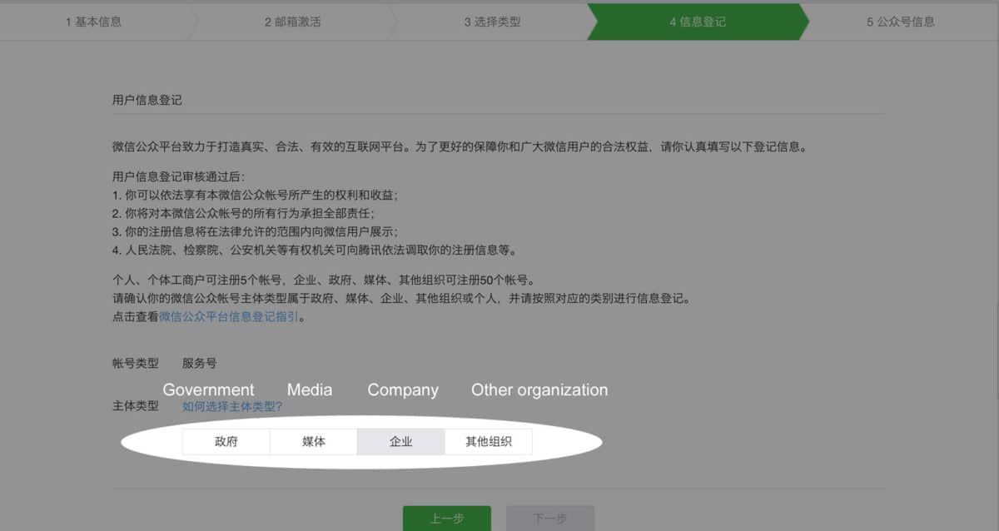The image size is (999, 531).
Task: Click the 下一步 button
Action: pyautogui.click(x=551, y=518)
